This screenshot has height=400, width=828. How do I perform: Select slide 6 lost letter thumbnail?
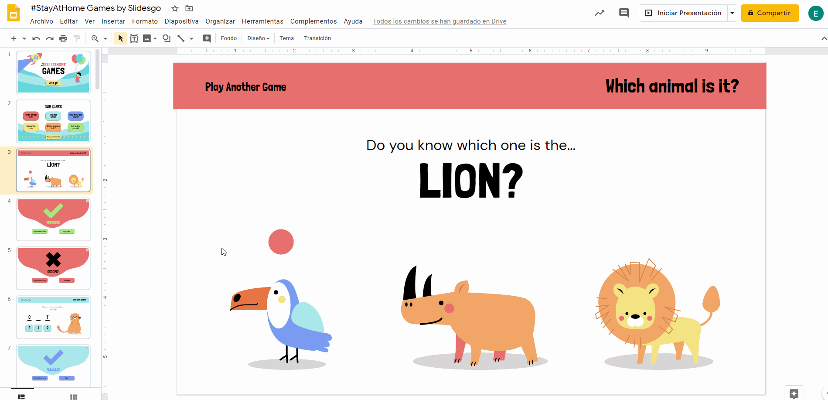pyautogui.click(x=53, y=317)
